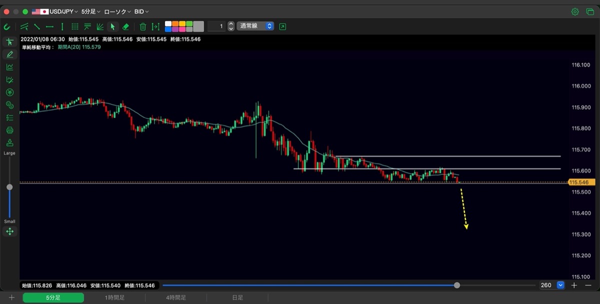Screen dimensions: 600x304
Task: Switch to the 4時間足 tab
Action: click(176, 297)
